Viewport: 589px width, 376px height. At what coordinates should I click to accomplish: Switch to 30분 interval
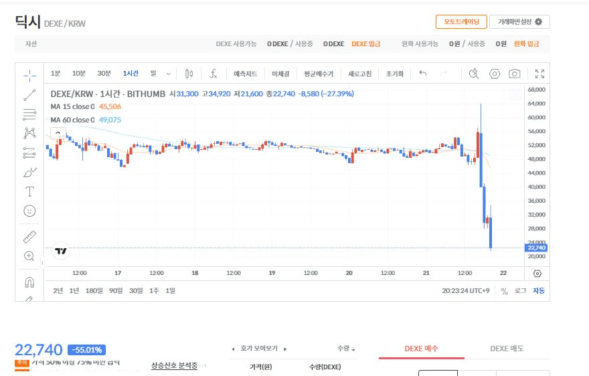[104, 73]
